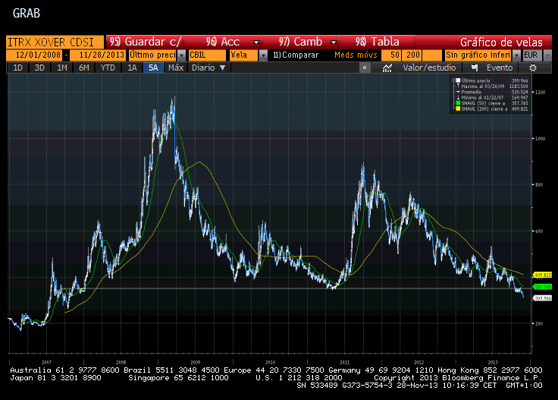The image size is (558, 400).
Task: Open the Camb dropdown arrow
Action: click(x=334, y=42)
